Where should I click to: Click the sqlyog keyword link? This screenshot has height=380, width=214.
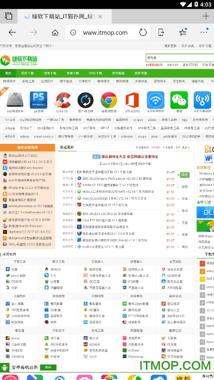(x=24, y=136)
